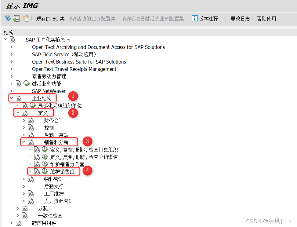Open documentation icon for 后勤 - 常规

click(31, 135)
